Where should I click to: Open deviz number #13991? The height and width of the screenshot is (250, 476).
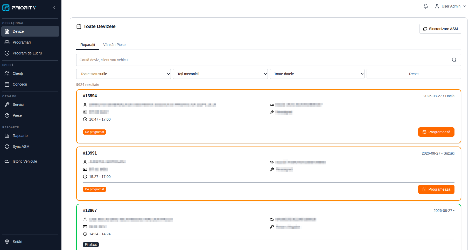coord(90,153)
